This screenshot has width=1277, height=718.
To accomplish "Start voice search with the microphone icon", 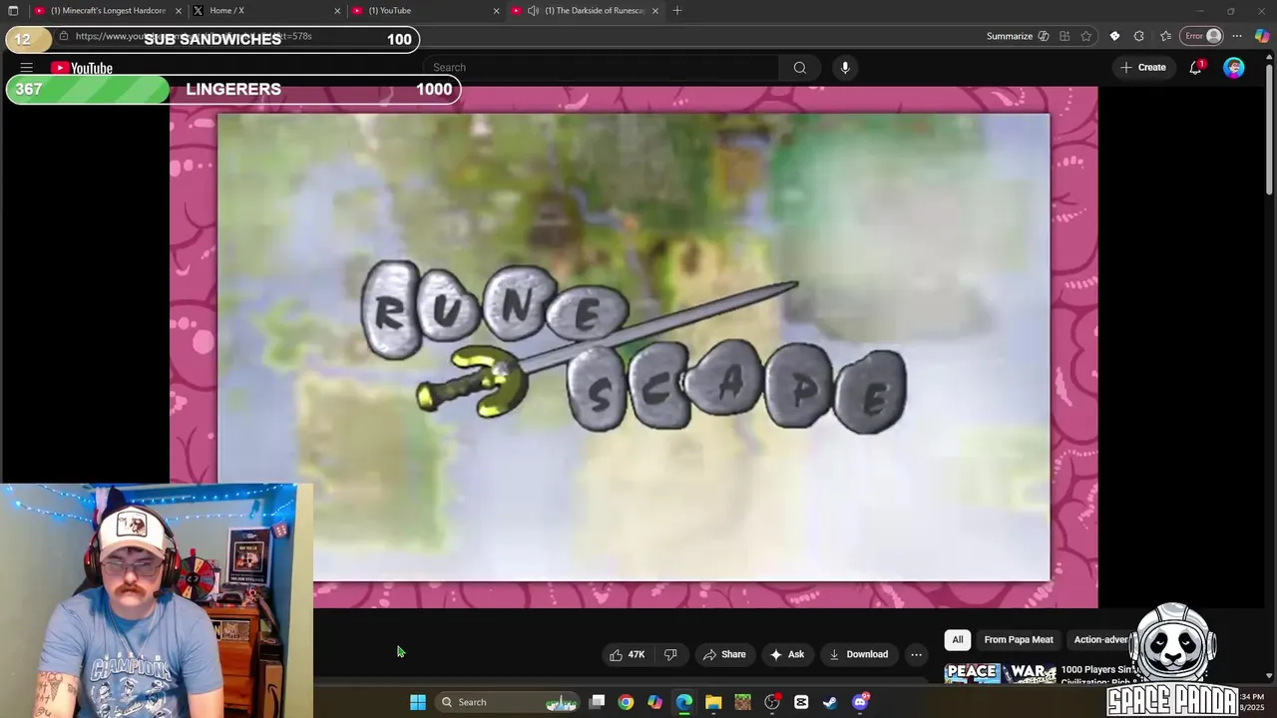I will point(845,68).
